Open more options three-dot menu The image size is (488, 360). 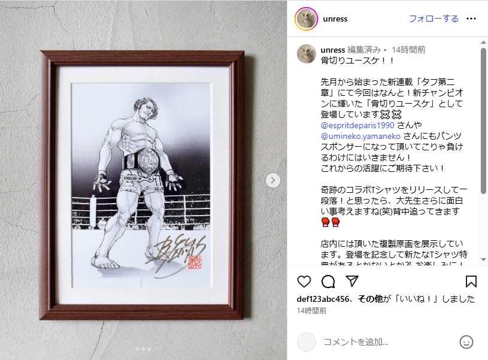tap(471, 19)
